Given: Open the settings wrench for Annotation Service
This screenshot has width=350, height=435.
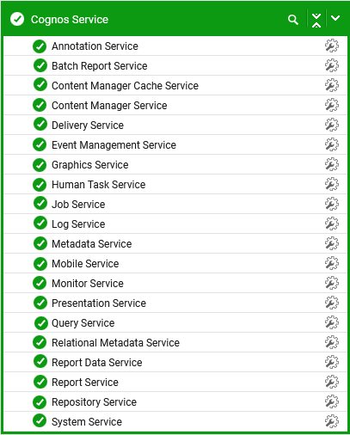Looking at the screenshot, I should pos(332,46).
